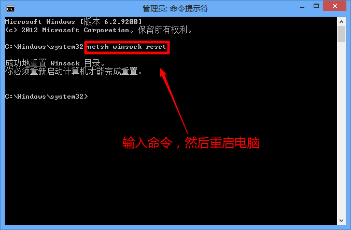Click the highlighted netsh winsock reset command

coord(127,47)
